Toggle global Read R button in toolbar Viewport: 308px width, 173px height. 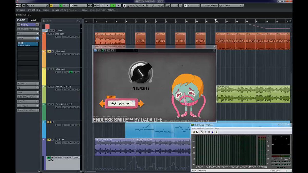(61, 5)
